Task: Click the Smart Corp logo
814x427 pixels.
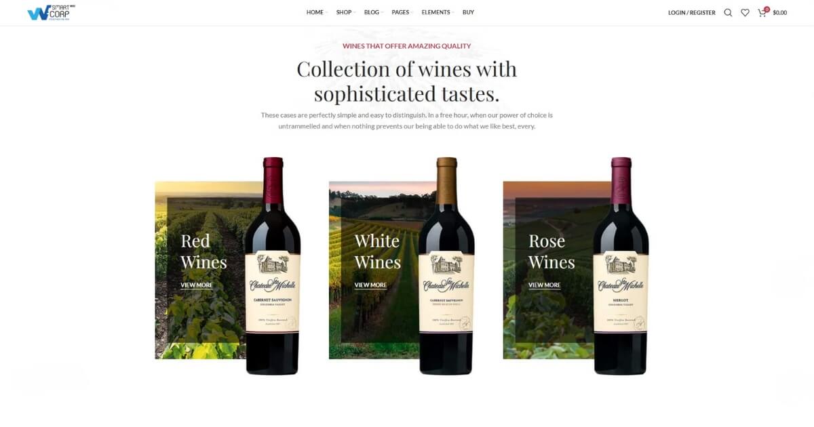Action: pyautogui.click(x=52, y=12)
